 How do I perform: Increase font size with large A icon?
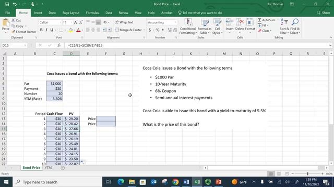(76, 22)
